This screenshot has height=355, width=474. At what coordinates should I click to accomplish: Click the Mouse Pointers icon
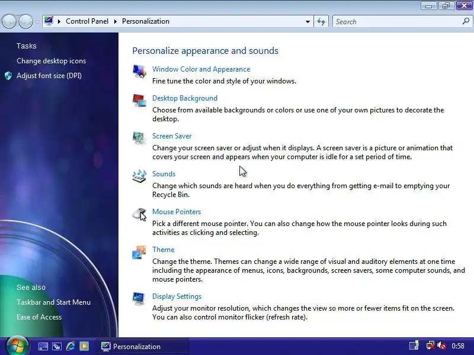click(x=139, y=214)
